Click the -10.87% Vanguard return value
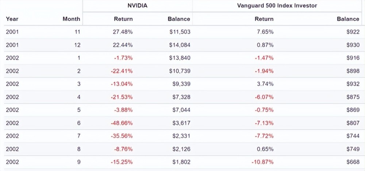This screenshot has width=365, height=171. click(x=262, y=162)
